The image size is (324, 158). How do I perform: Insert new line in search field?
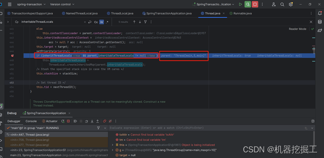90,22
